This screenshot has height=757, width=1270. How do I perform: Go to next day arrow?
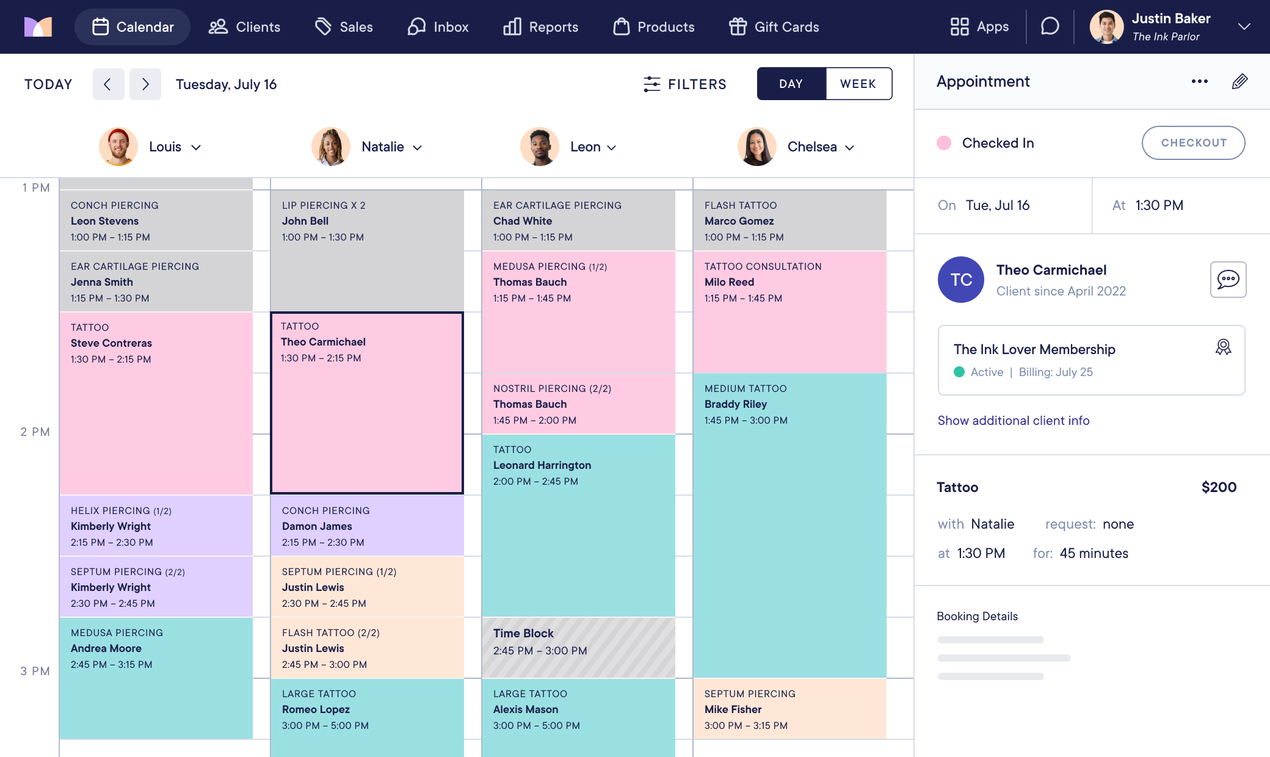tap(145, 84)
